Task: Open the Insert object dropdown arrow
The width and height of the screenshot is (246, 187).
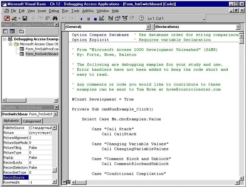Action: coord(19,19)
